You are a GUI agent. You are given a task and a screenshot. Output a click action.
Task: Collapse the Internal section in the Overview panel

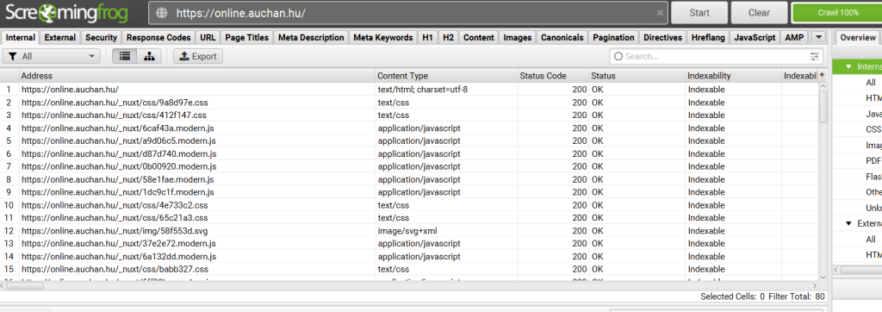point(848,66)
